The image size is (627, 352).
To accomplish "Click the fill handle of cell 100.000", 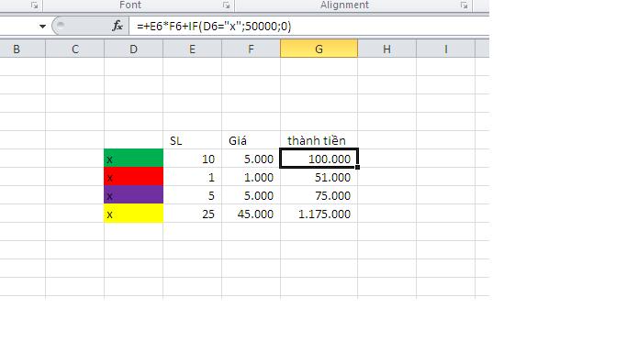I will tap(357, 167).
